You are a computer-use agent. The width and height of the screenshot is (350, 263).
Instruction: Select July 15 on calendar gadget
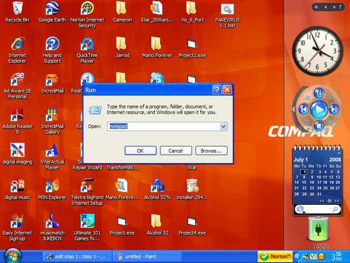point(304,183)
